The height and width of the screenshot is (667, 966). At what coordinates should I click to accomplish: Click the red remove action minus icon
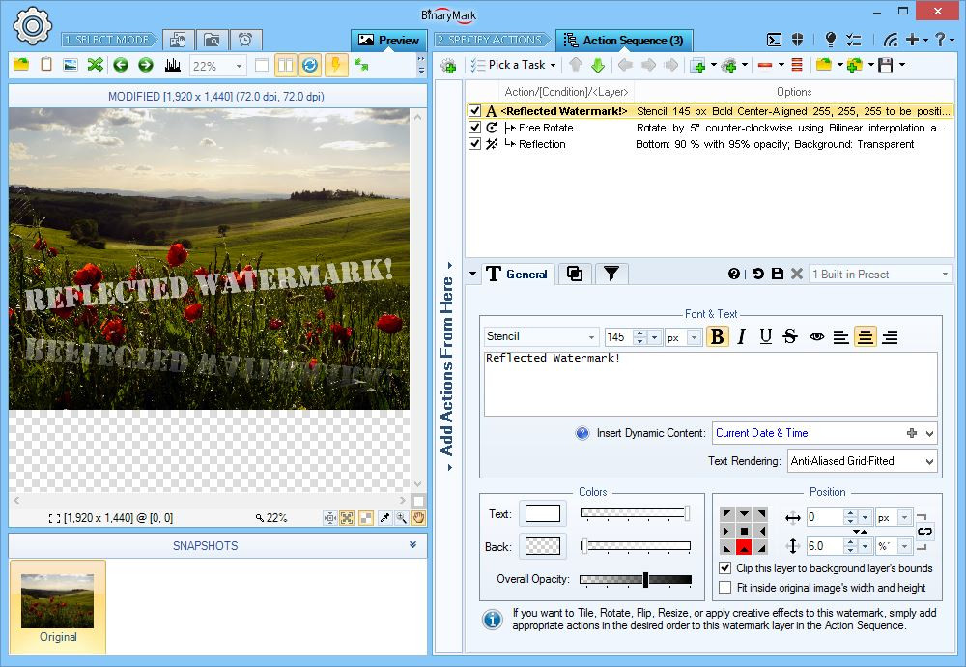pyautogui.click(x=765, y=65)
